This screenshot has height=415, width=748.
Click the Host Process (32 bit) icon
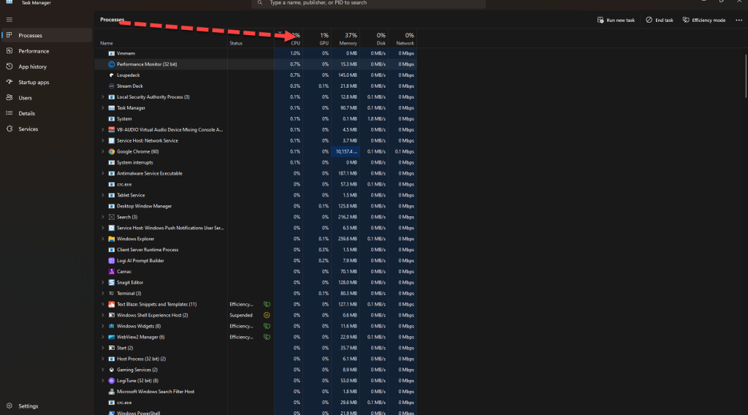click(x=111, y=359)
